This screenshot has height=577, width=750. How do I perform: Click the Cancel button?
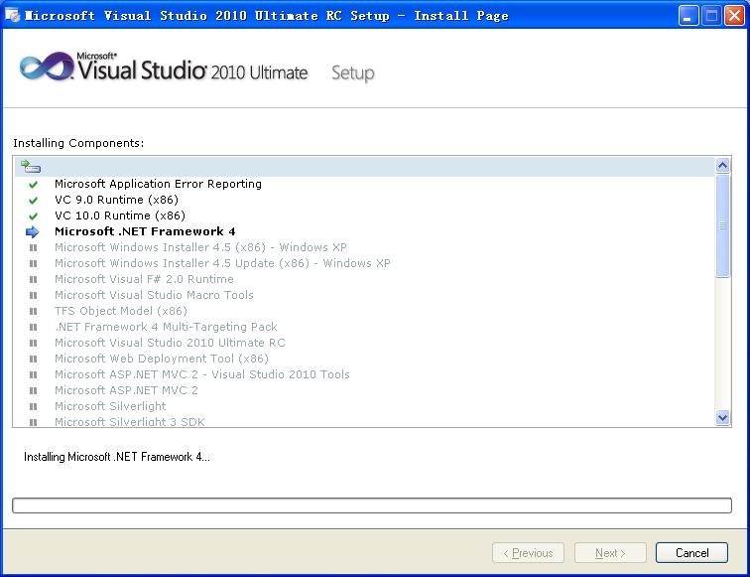(x=691, y=553)
